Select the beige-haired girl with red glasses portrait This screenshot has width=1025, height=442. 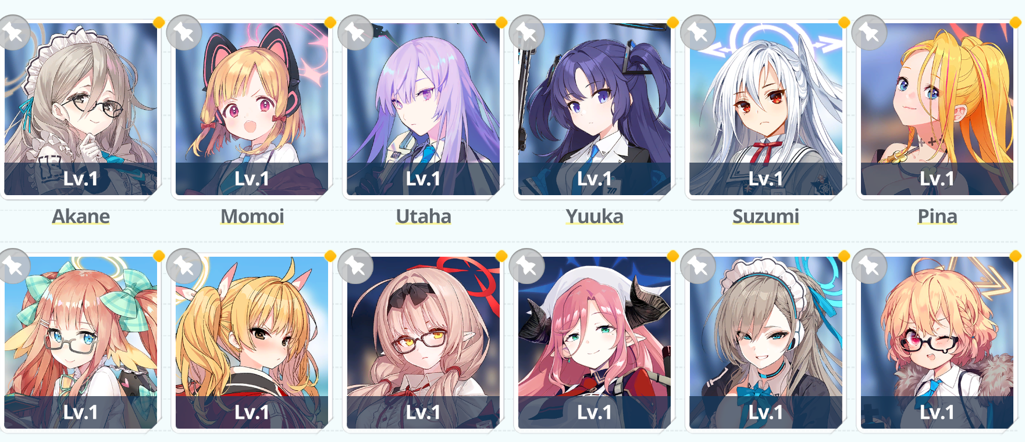[423, 343]
